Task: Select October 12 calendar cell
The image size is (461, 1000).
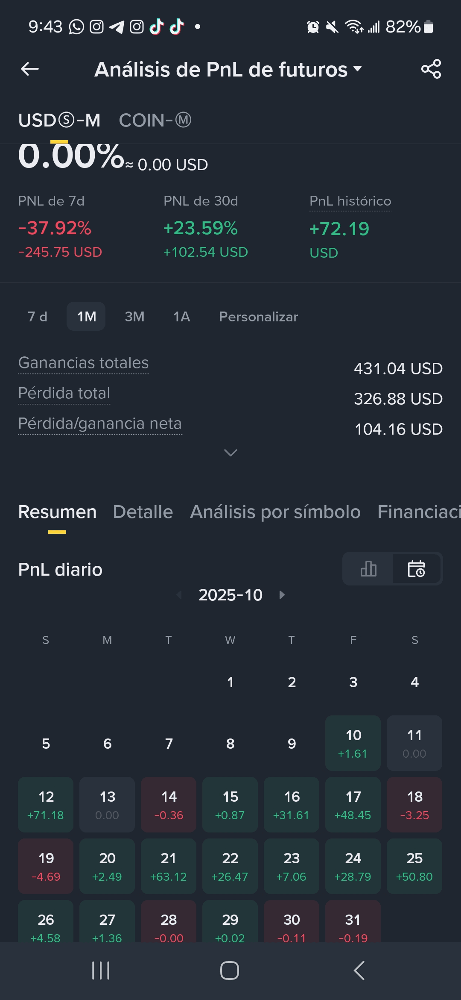Action: (x=46, y=805)
